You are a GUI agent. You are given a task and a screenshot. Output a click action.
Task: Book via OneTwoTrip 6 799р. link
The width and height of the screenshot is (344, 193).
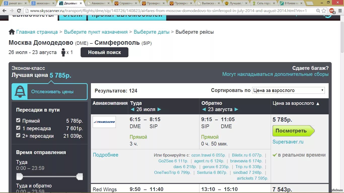pyautogui.click(x=173, y=172)
